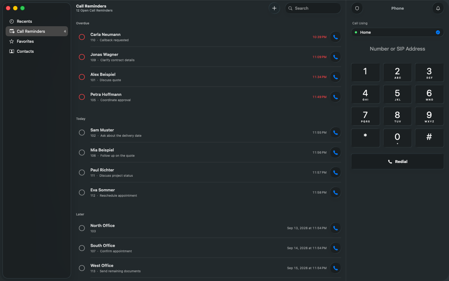Select 'Discuss project status' note text
Image resolution: width=449 pixels, height=281 pixels.
coord(116,175)
